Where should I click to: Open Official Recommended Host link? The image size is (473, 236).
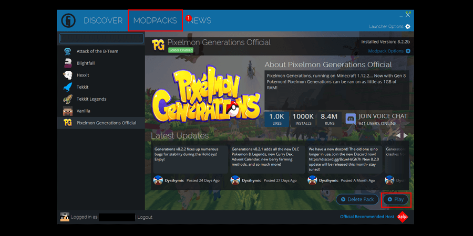[367, 217]
